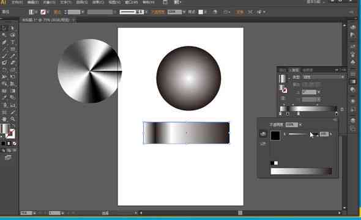Select the Rotate tool
The image size is (361, 220).
4,70
